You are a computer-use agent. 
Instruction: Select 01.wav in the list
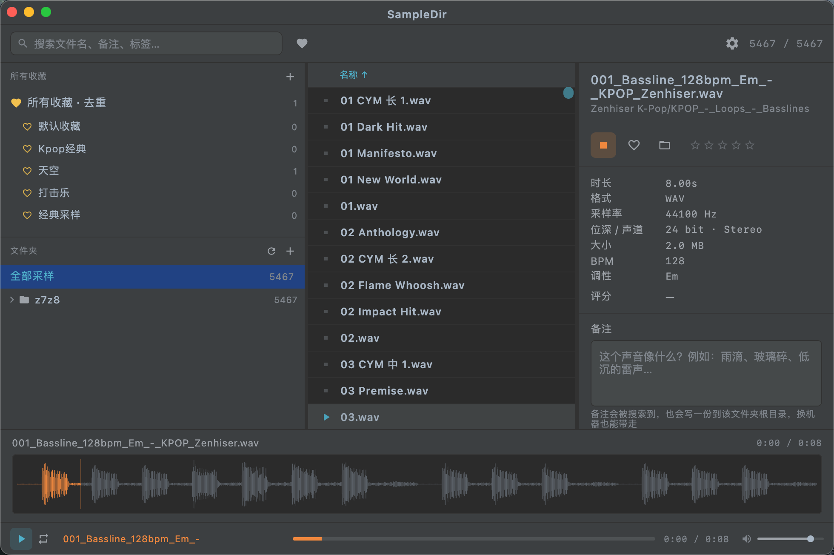click(x=441, y=206)
